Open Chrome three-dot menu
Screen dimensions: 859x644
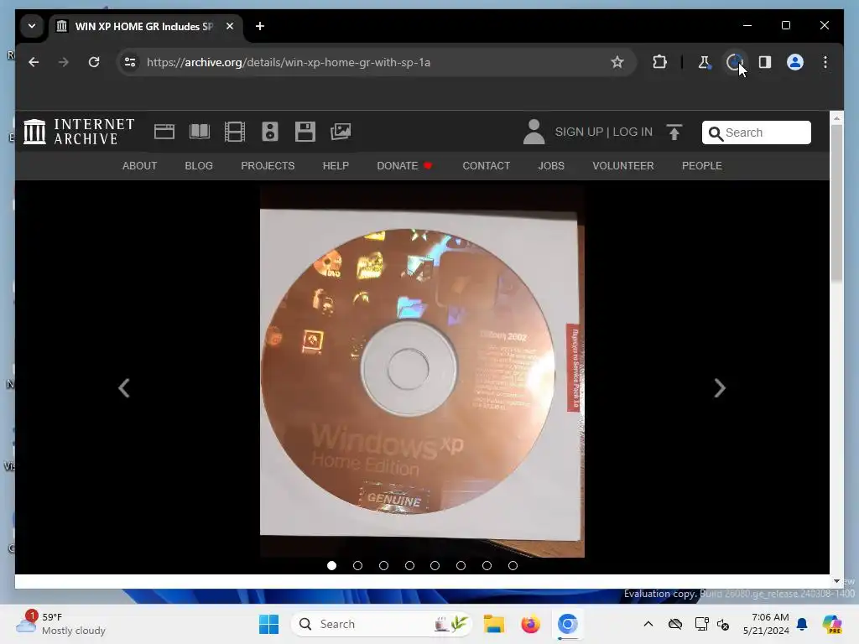(825, 62)
